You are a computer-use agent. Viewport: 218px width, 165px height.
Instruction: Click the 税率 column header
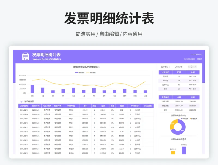(112, 106)
